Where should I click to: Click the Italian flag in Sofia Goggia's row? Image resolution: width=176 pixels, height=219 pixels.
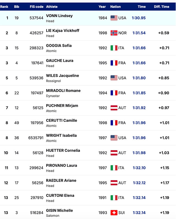click(114, 48)
